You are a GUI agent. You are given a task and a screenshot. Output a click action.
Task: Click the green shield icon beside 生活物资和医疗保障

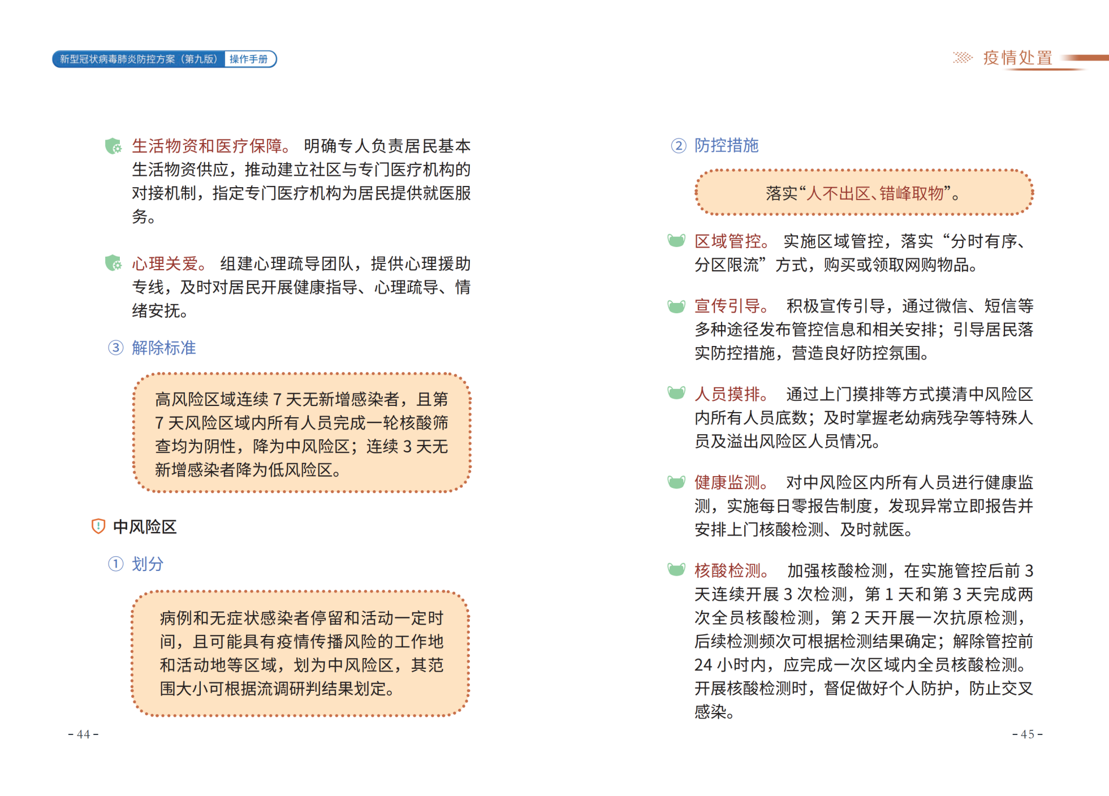[113, 146]
